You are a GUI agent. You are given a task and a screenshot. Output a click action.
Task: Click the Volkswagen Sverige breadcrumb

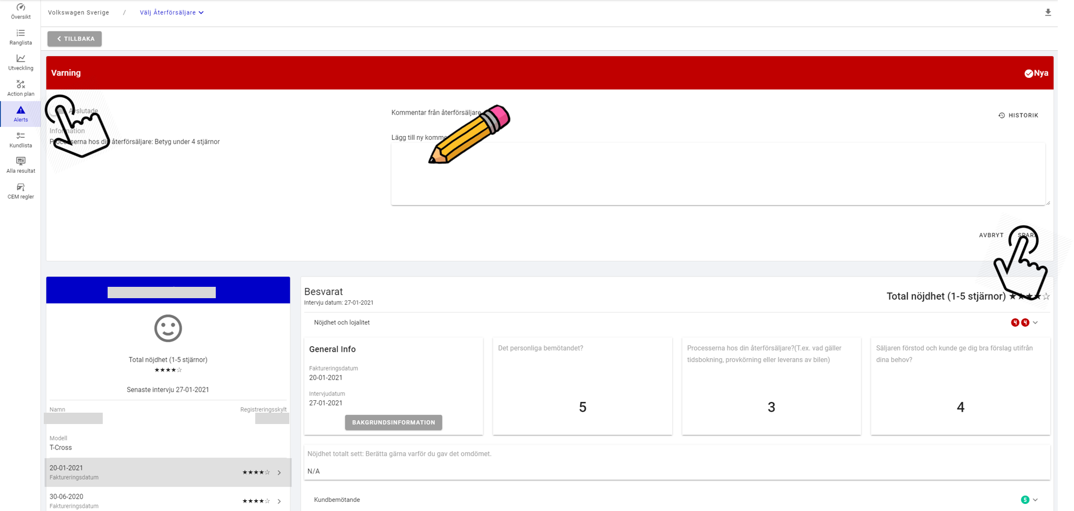[x=78, y=12]
